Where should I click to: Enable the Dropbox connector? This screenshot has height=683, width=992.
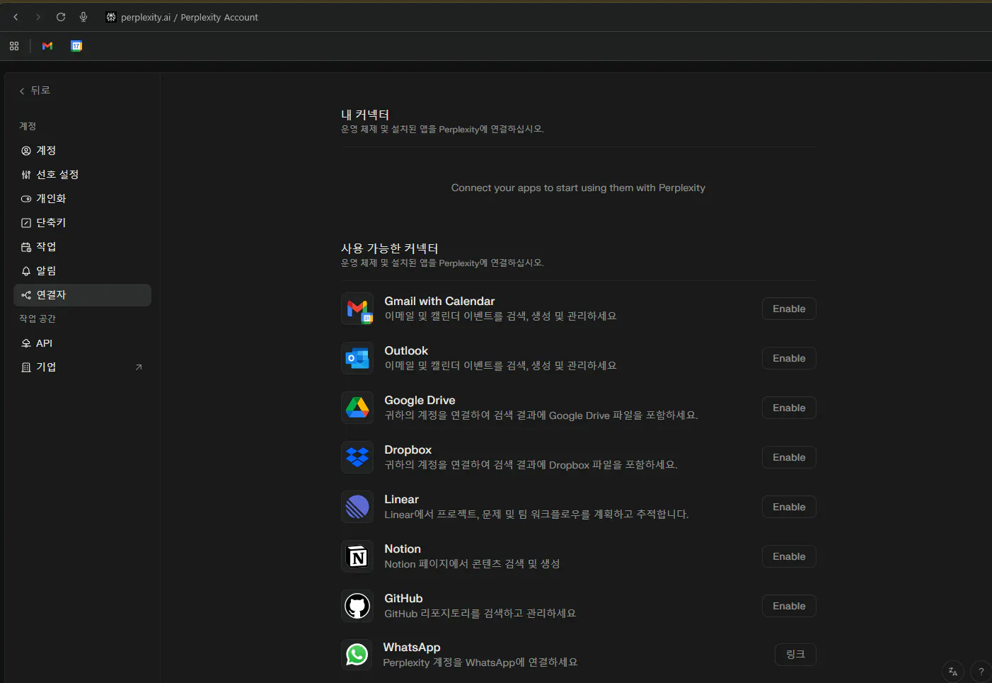click(x=789, y=457)
